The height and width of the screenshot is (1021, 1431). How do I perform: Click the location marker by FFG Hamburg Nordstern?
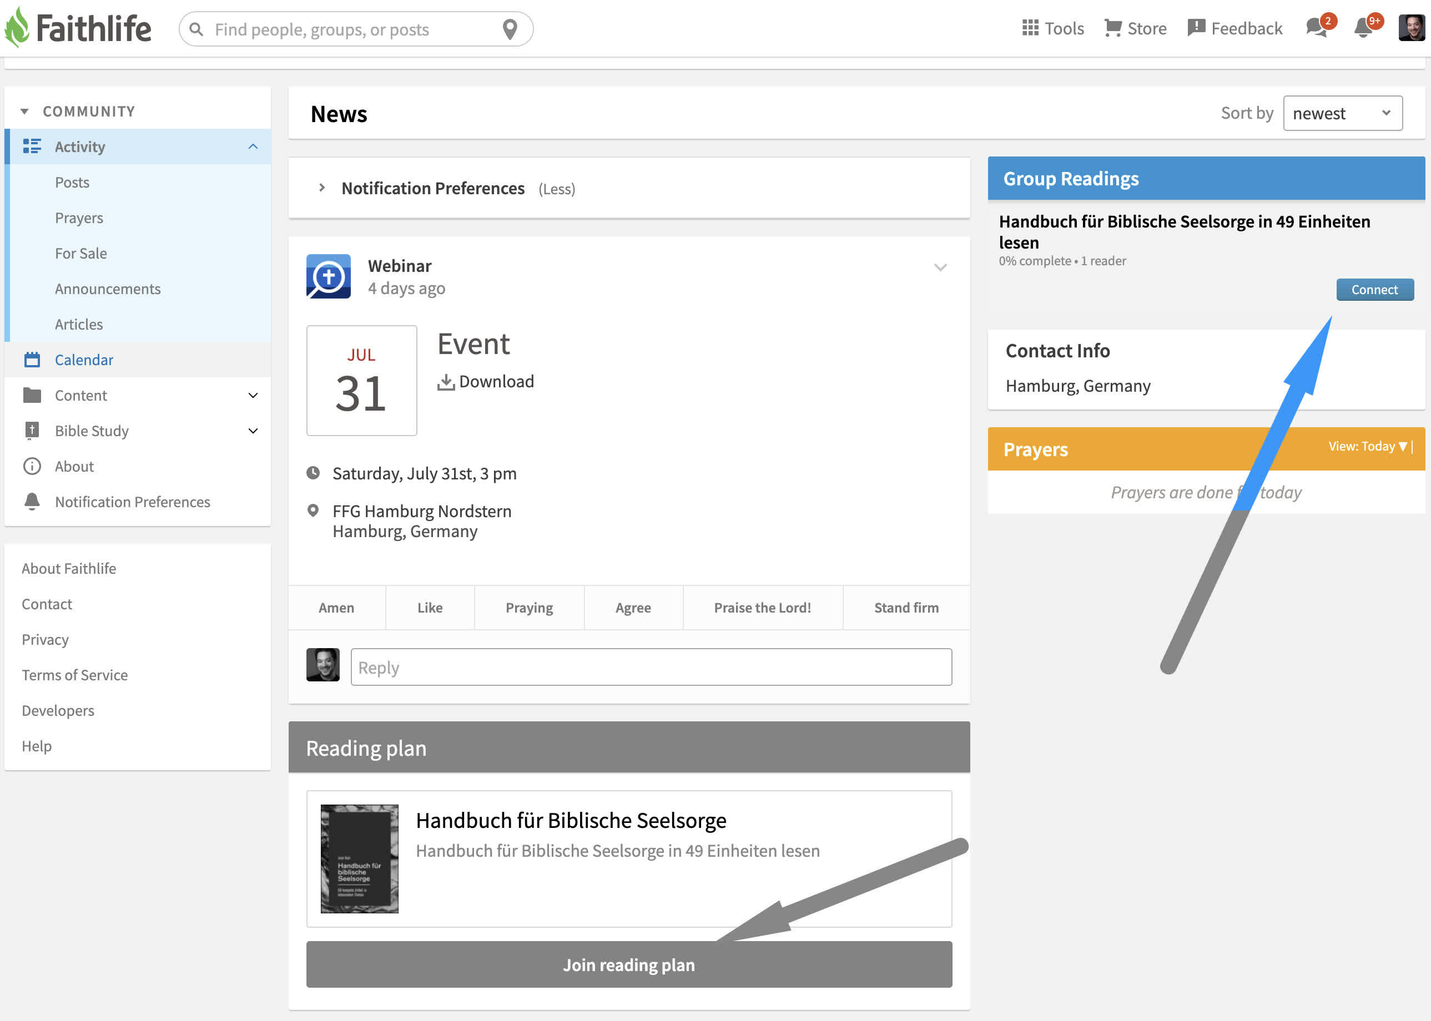pos(313,510)
